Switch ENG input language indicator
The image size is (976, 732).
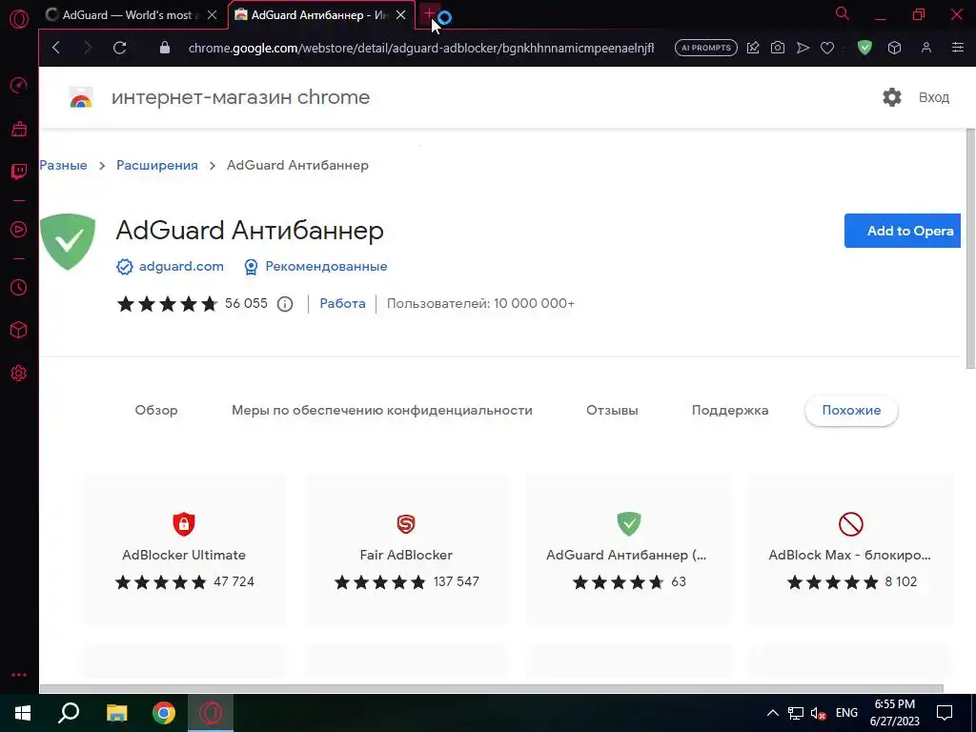pyautogui.click(x=846, y=713)
